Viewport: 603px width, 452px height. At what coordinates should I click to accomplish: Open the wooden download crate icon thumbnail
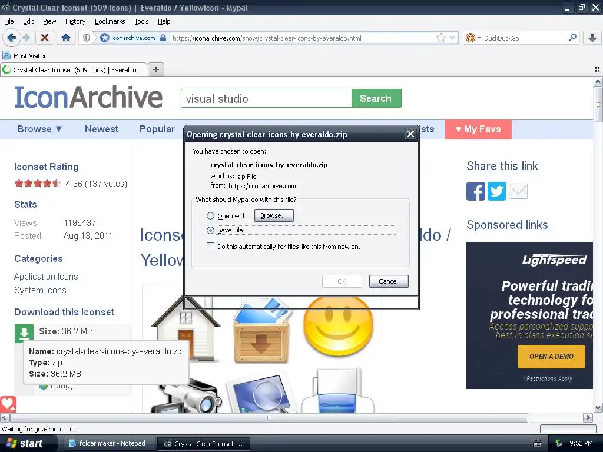(x=262, y=331)
